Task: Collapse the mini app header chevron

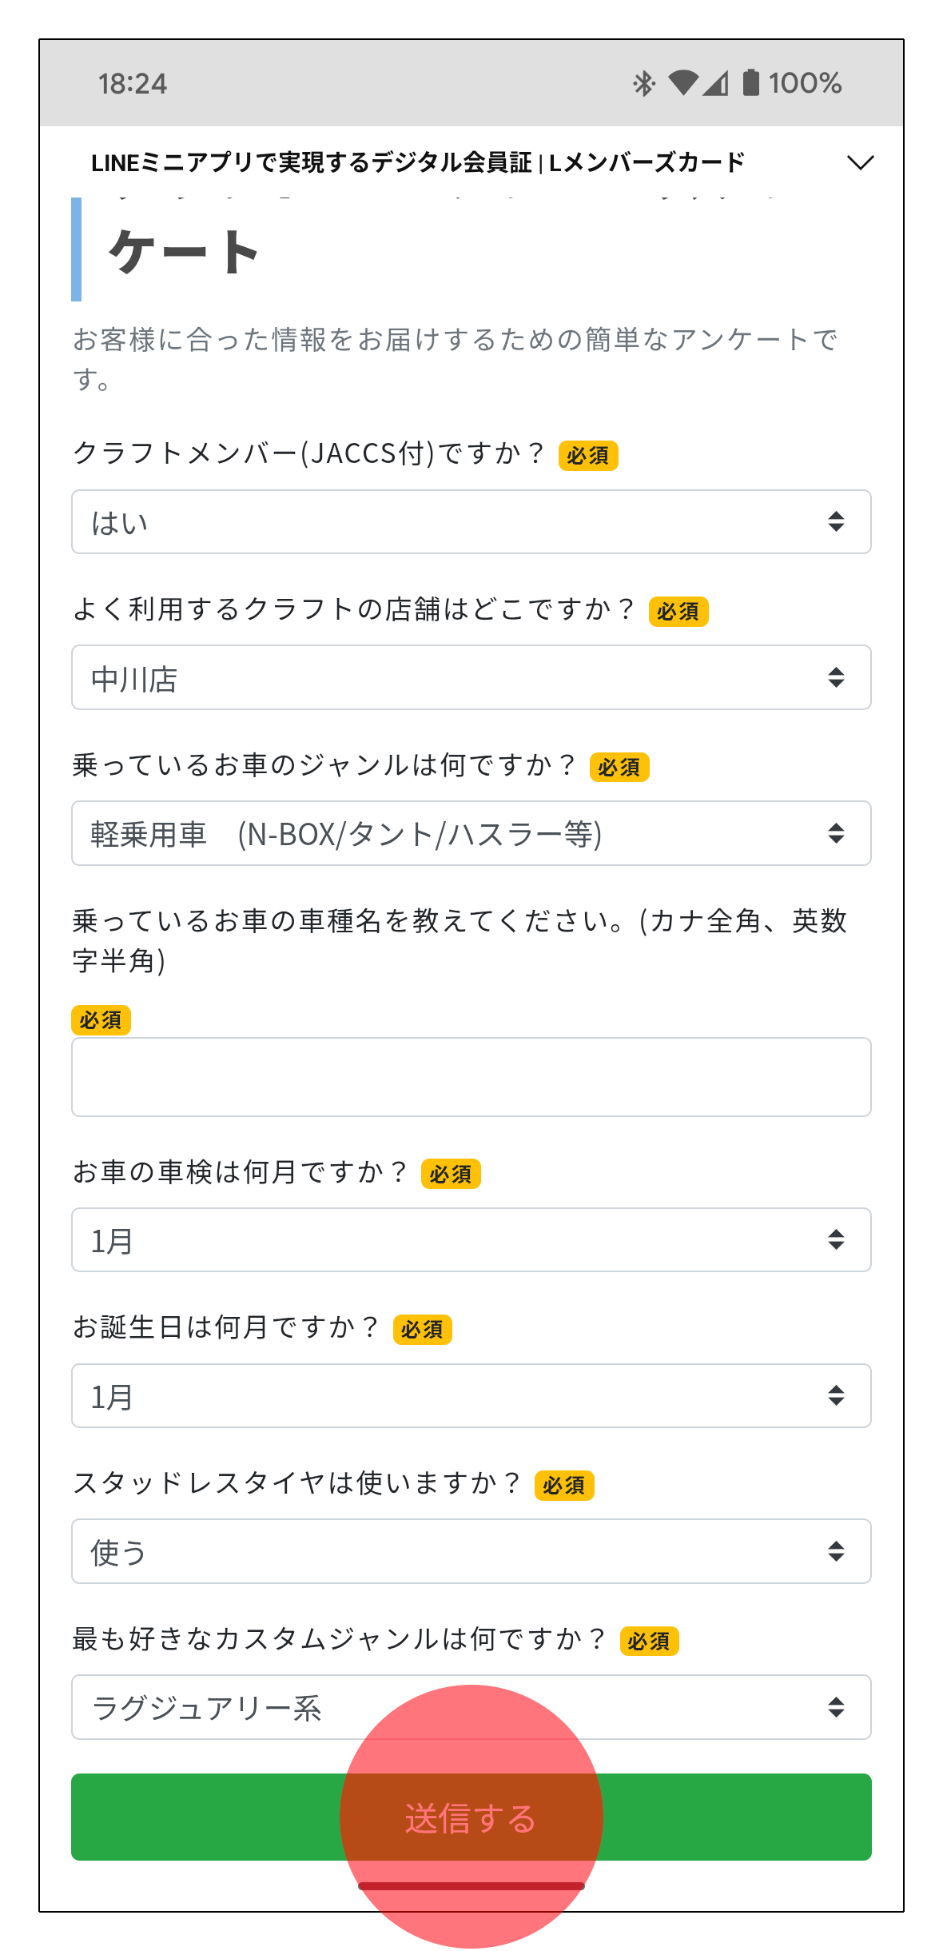Action: tap(860, 163)
